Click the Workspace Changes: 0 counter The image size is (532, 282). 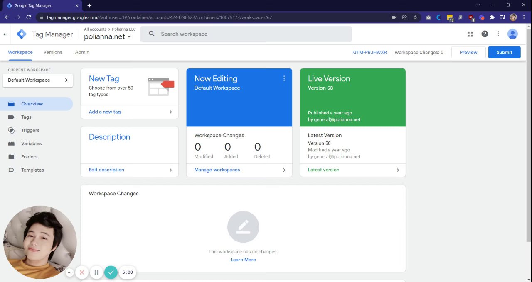point(419,53)
